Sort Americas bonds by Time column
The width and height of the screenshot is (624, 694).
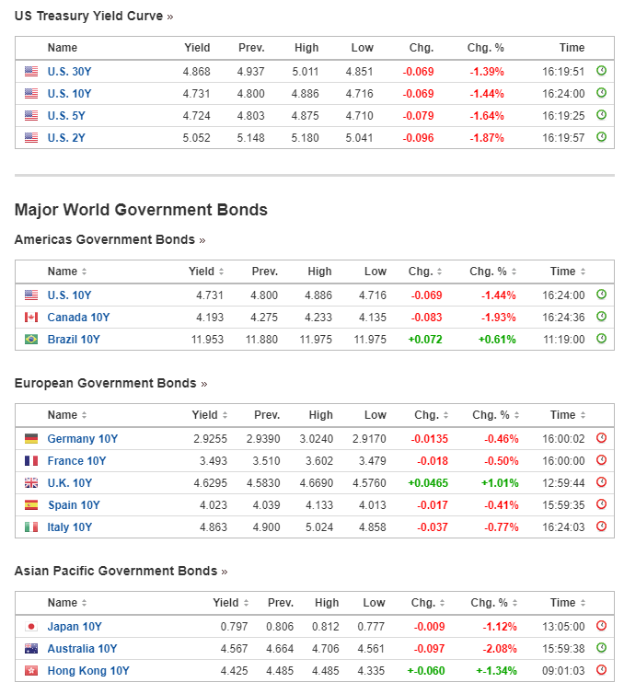(567, 272)
